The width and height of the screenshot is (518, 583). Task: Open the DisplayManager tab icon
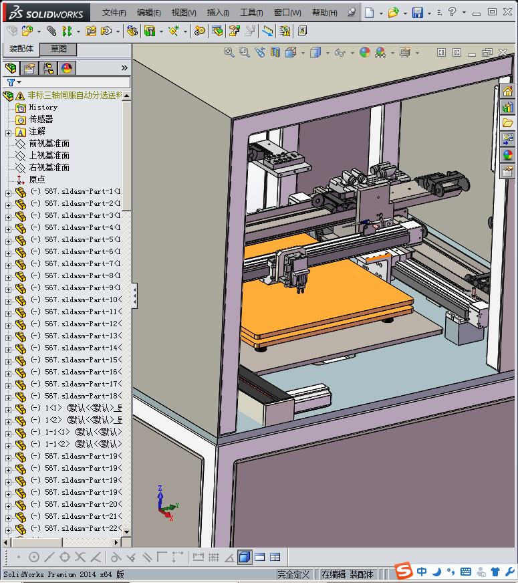[67, 68]
